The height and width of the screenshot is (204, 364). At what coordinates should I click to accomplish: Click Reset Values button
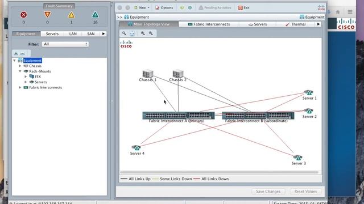(x=305, y=192)
